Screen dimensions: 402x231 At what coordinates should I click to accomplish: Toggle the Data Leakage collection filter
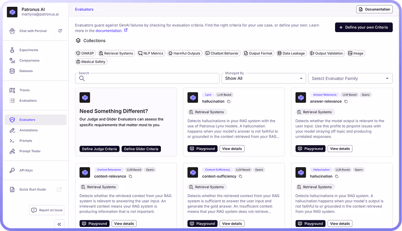point(291,53)
